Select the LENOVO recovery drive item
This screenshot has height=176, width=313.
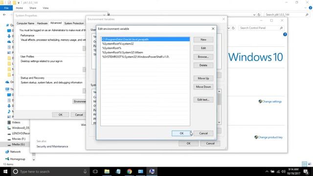pos(21,133)
